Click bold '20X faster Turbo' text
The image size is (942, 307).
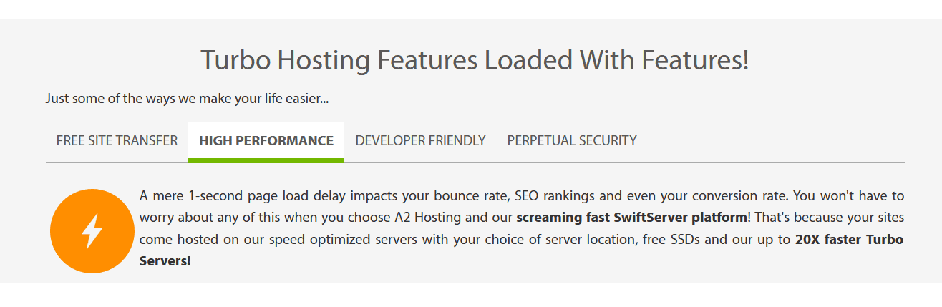(x=849, y=239)
